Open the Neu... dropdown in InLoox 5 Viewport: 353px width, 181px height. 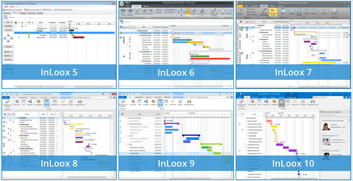pyautogui.click(x=8, y=22)
